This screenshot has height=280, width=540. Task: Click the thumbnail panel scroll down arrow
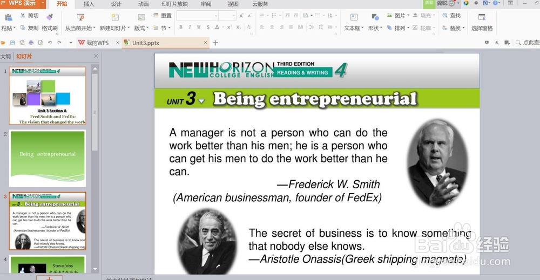tap(95, 269)
